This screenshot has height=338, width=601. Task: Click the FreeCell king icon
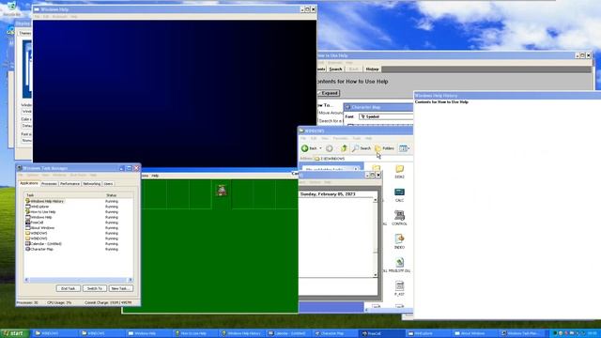[x=222, y=191]
